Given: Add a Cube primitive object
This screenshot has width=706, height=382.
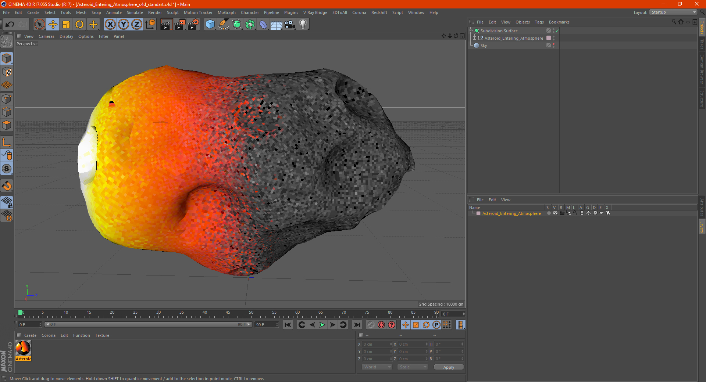Looking at the screenshot, I should point(210,25).
